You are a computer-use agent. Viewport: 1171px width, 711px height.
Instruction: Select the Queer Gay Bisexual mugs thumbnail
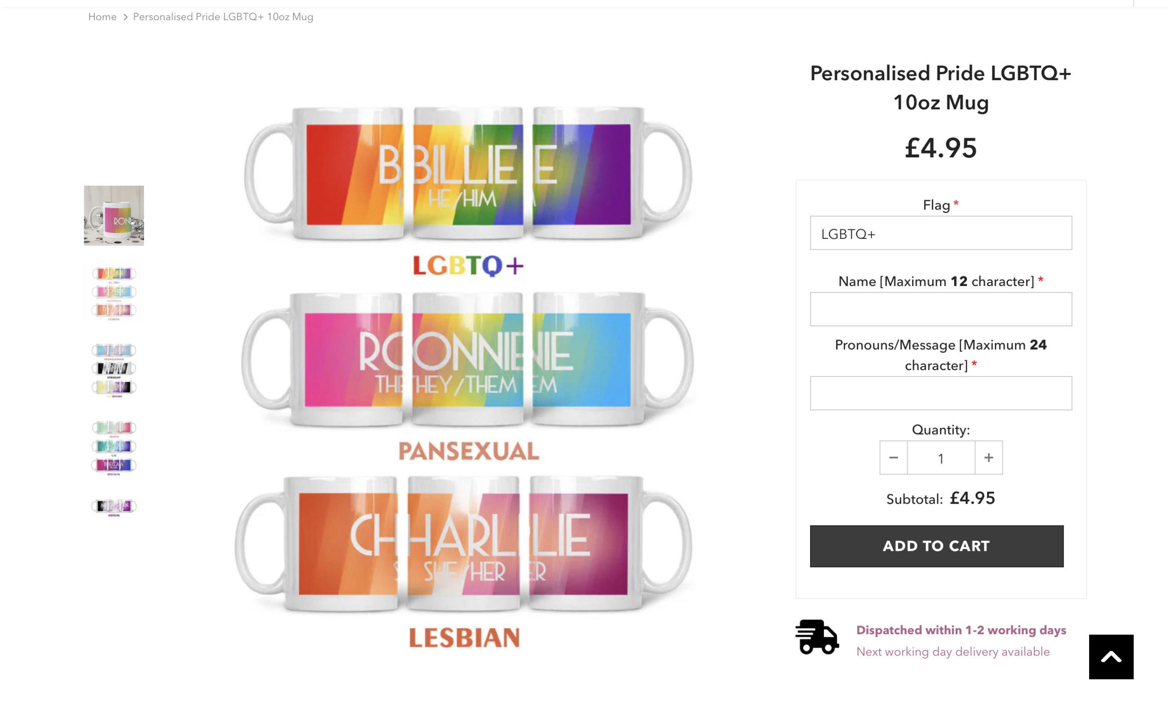click(114, 447)
